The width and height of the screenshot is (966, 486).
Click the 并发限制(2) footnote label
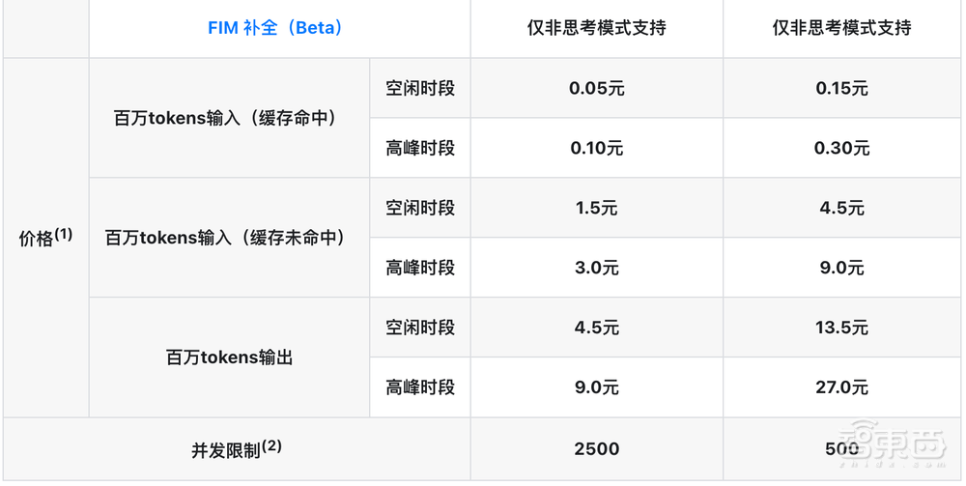pyautogui.click(x=236, y=449)
